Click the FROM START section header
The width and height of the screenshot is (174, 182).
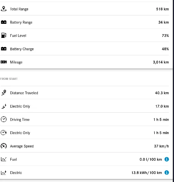coord(9,79)
